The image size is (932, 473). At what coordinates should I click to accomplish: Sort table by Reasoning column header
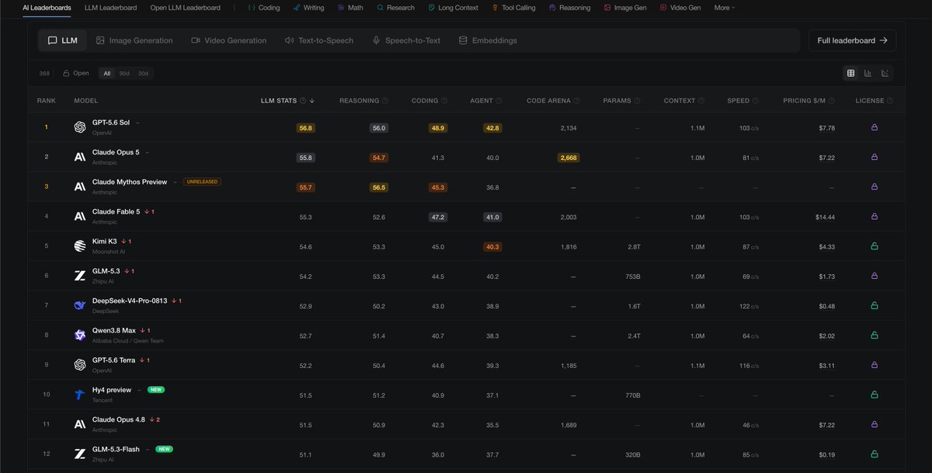click(359, 101)
